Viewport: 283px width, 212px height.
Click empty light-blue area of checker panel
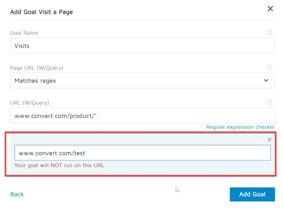coord(184,167)
